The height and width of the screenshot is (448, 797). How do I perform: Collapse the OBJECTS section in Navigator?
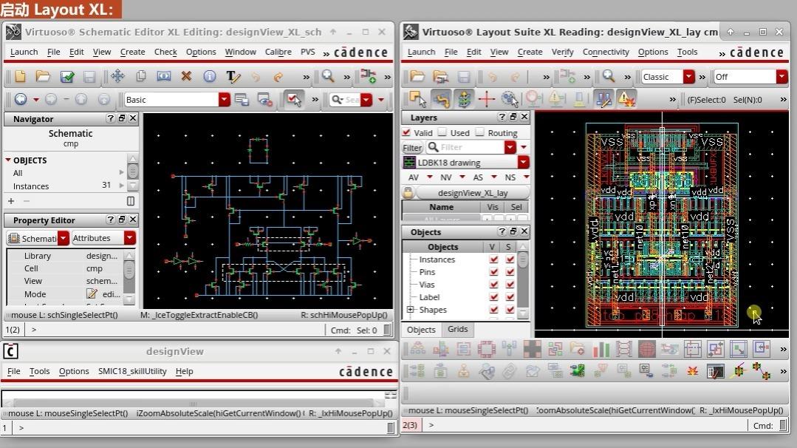(x=8, y=160)
